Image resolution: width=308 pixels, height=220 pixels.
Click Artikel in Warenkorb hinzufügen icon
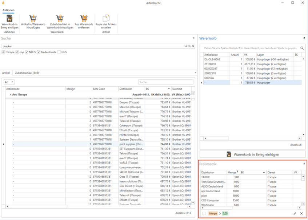point(33,19)
